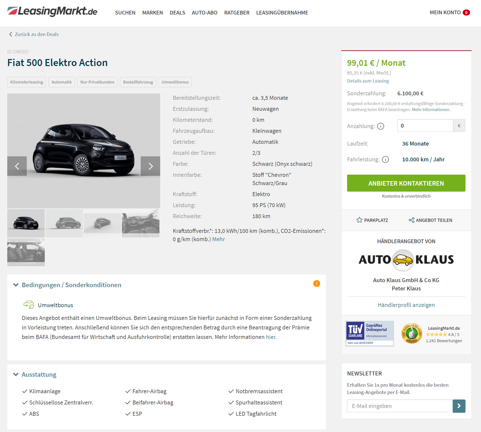Select the Umweltbonus tag
This screenshot has height=432, width=481.
point(175,82)
